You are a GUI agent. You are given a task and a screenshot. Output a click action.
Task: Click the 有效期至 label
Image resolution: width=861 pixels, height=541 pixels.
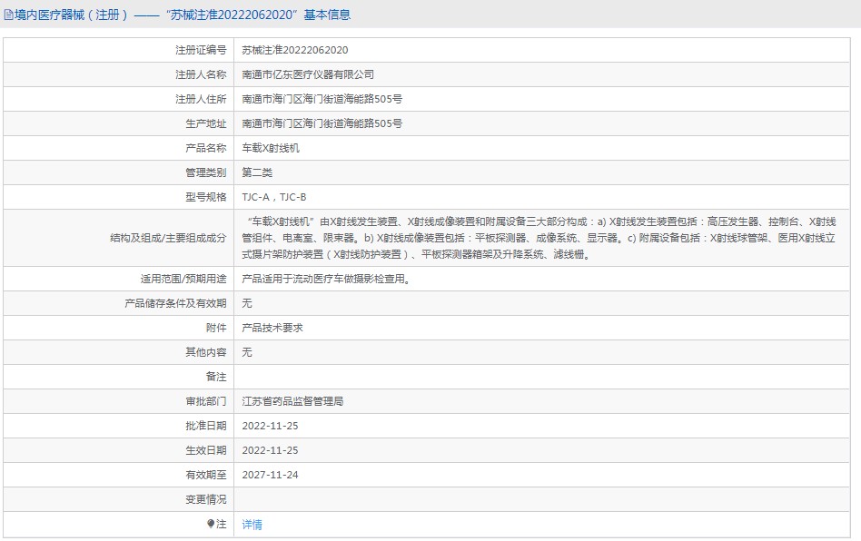206,475
